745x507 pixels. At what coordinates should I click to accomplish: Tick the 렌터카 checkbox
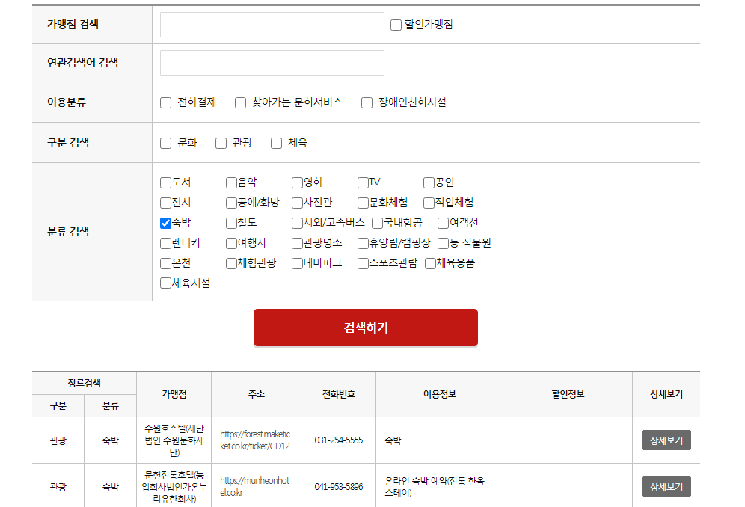tap(165, 243)
